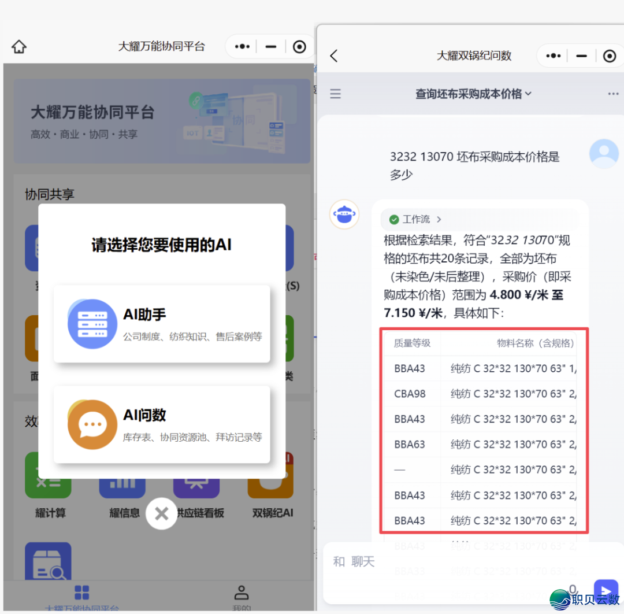Click the home icon in left window

[x=18, y=47]
